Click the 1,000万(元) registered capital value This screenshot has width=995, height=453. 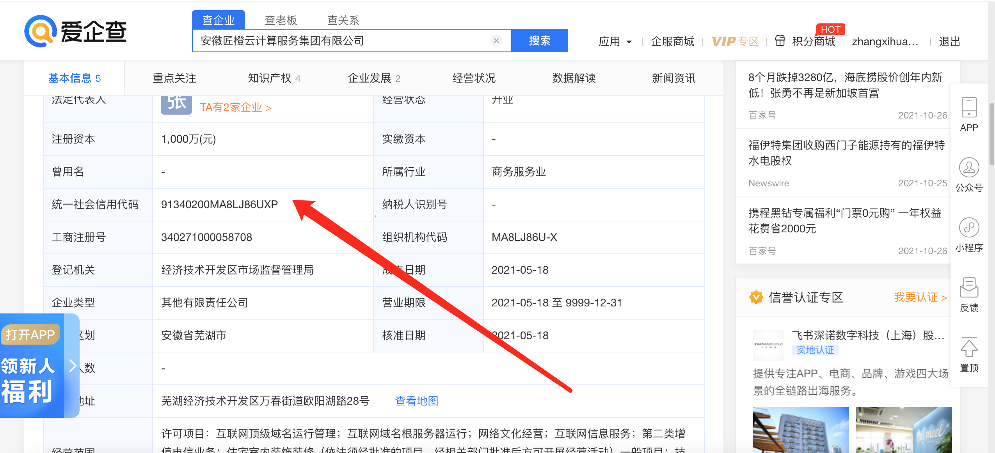tap(188, 139)
